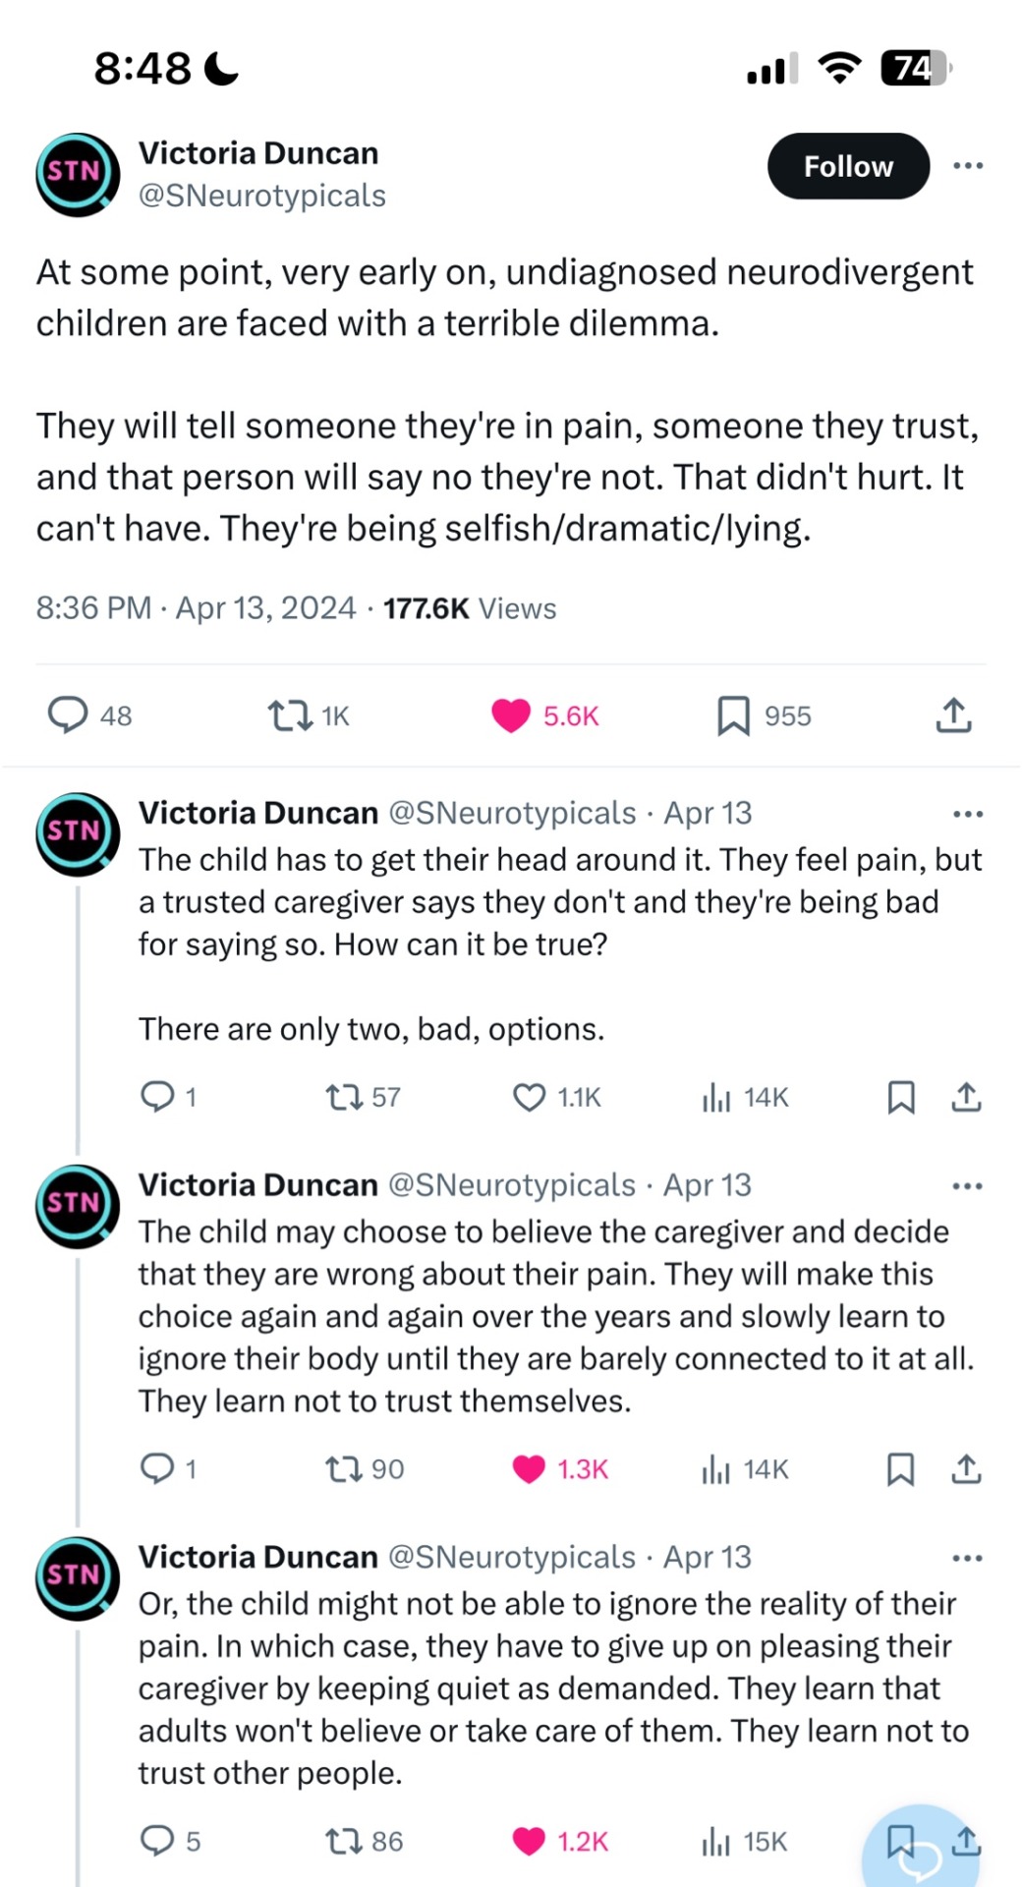1022x1887 pixels.
Task: Open more options menu beside Follow button
Action: coord(968,165)
